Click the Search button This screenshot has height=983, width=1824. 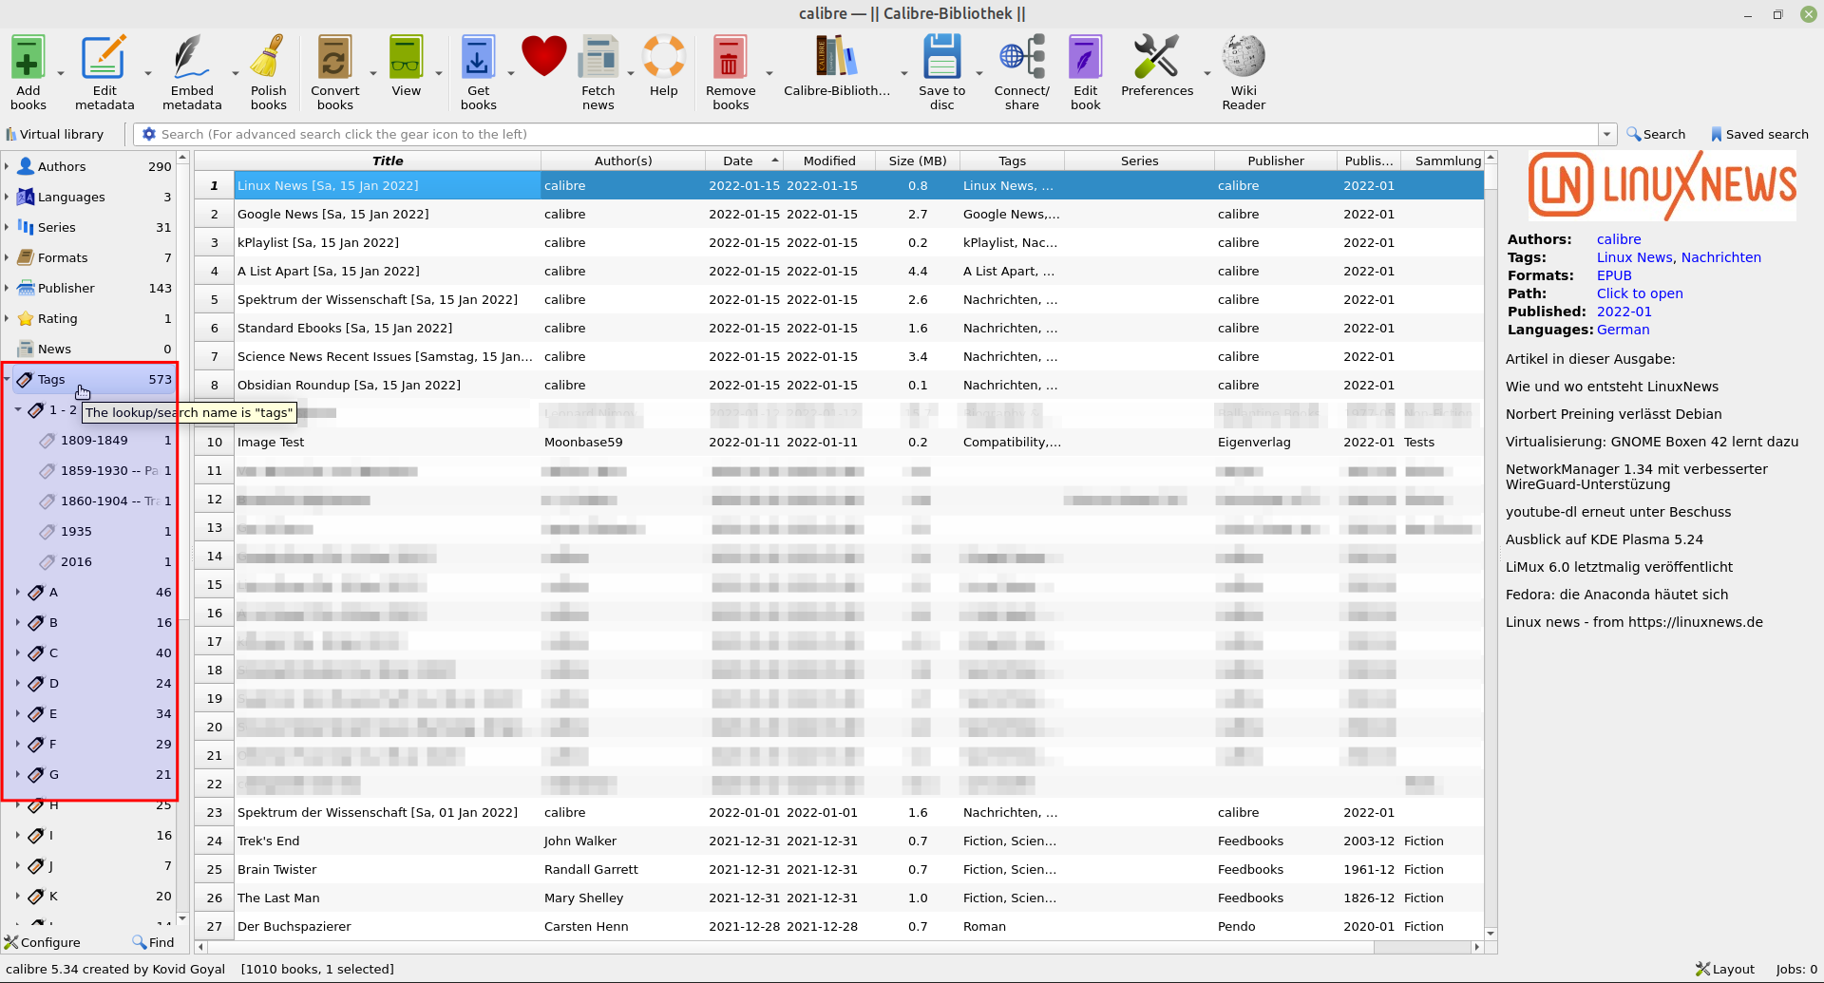(1656, 134)
